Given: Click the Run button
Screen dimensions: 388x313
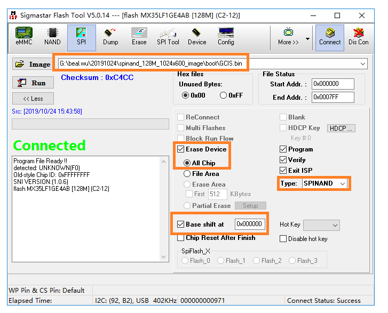Looking at the screenshot, I should 33,83.
